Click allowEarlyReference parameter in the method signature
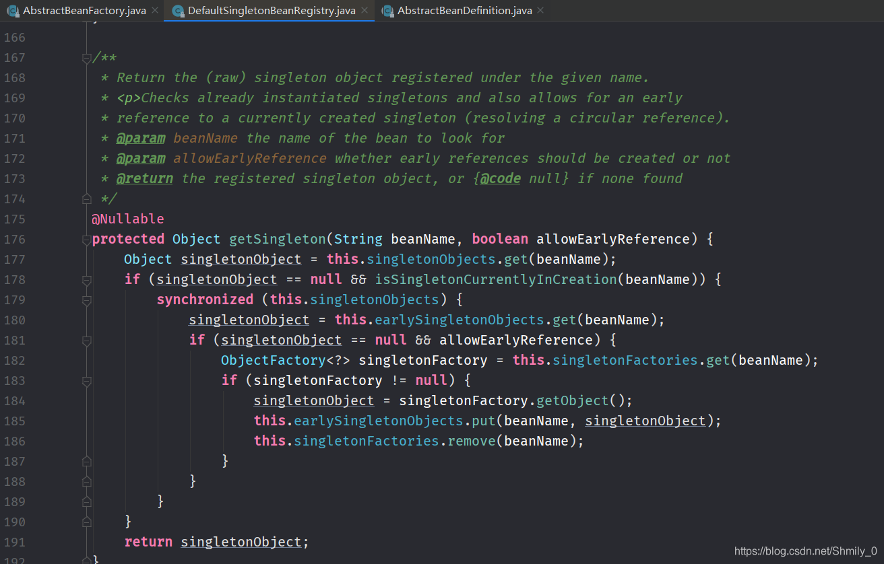This screenshot has width=884, height=564. pyautogui.click(x=613, y=239)
